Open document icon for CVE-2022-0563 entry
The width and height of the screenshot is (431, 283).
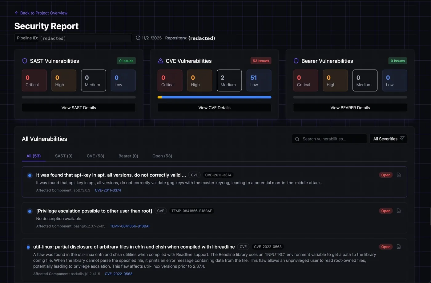(399, 247)
